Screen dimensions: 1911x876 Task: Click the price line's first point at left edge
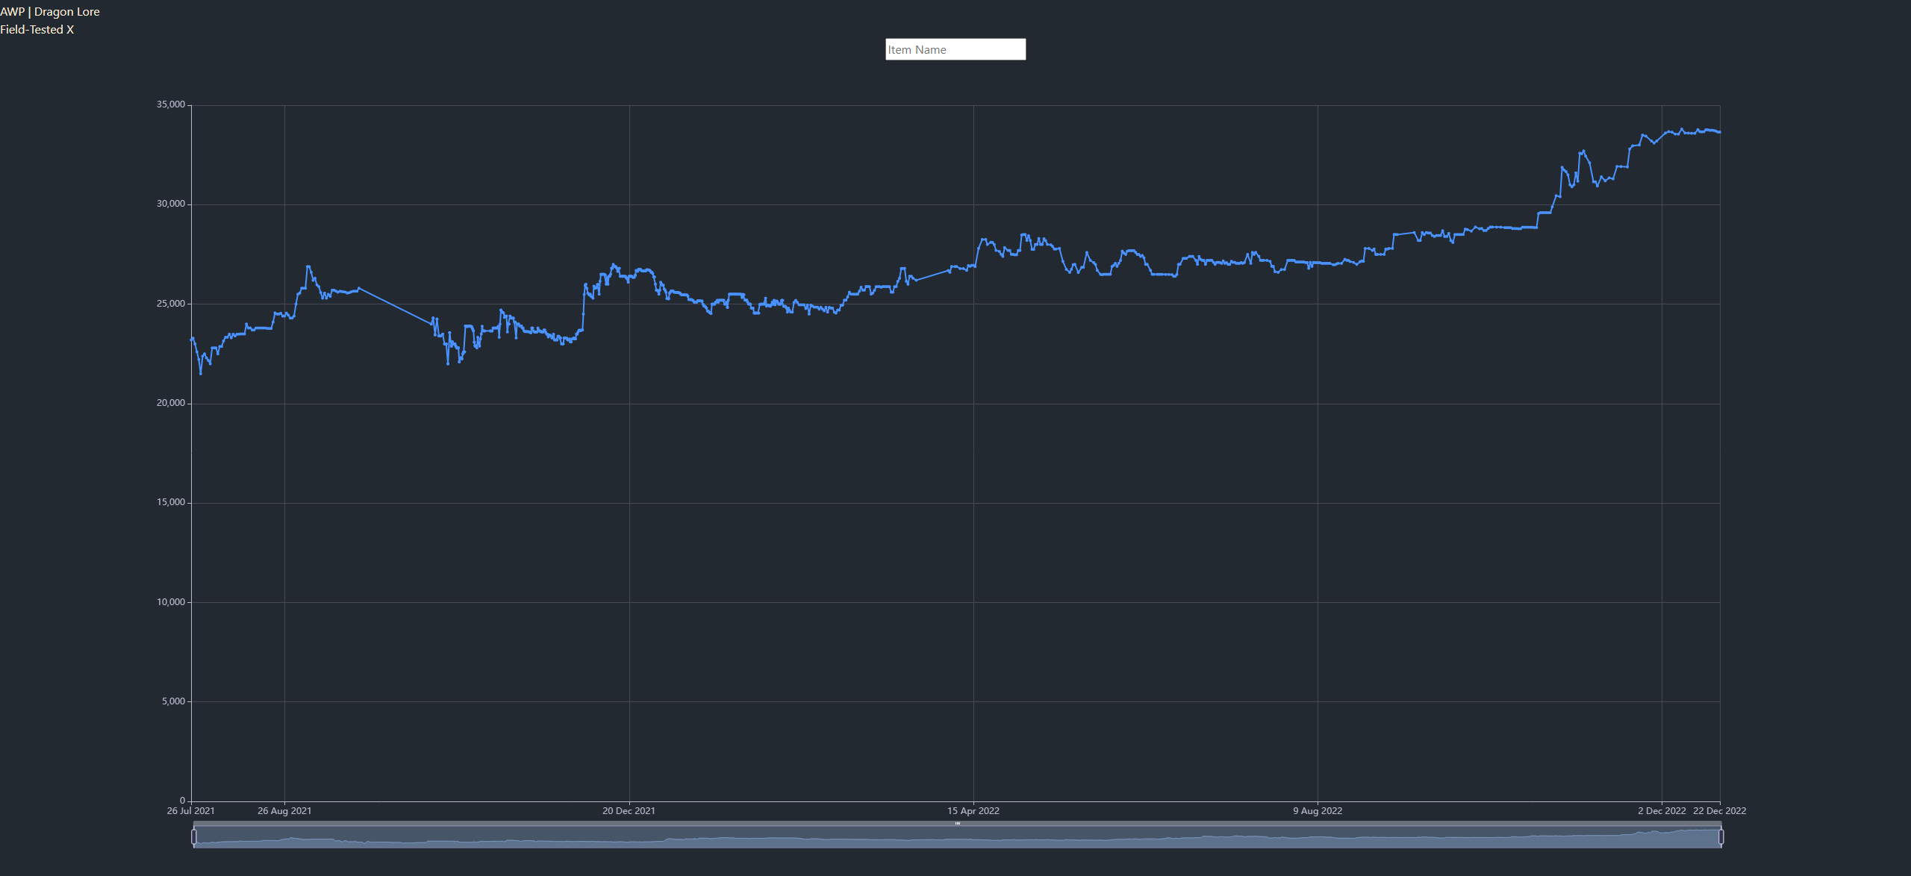click(x=192, y=339)
